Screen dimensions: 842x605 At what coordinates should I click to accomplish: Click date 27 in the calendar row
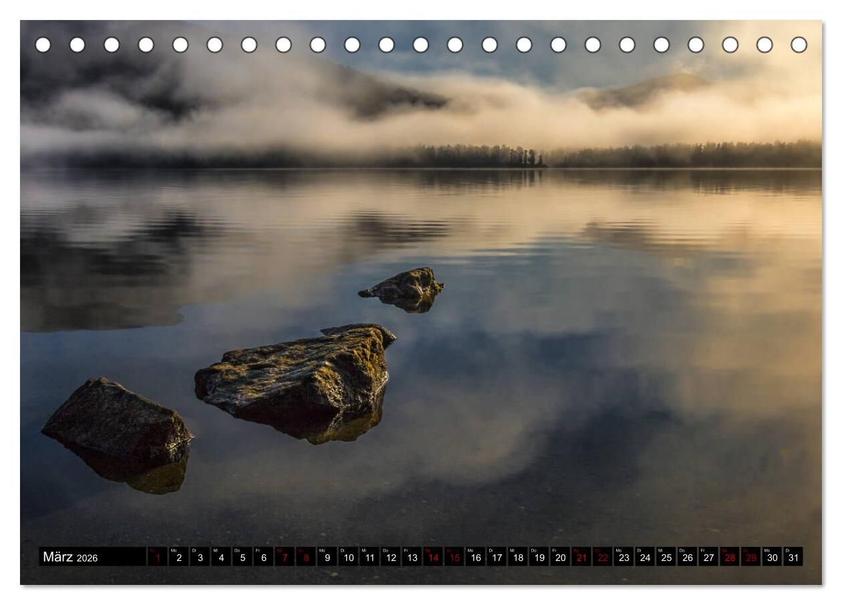[x=708, y=557]
